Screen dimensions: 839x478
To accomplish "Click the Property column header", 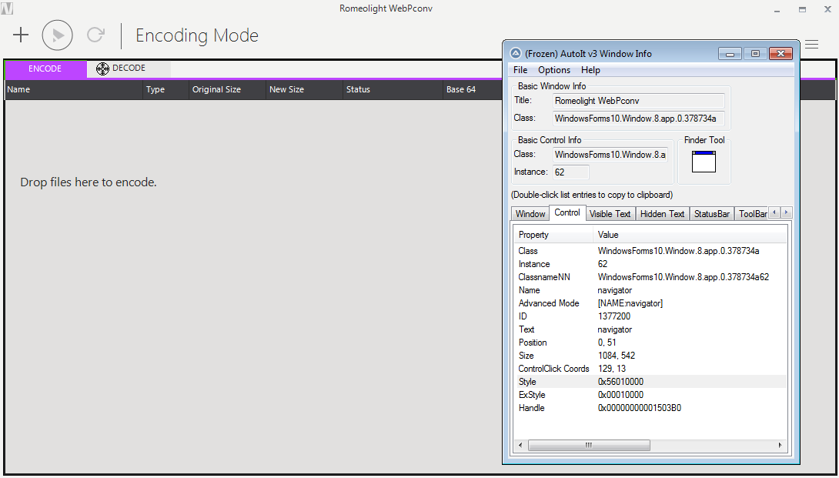I will tap(553, 235).
